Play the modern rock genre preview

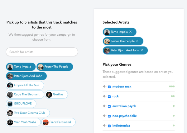tap(105, 87)
